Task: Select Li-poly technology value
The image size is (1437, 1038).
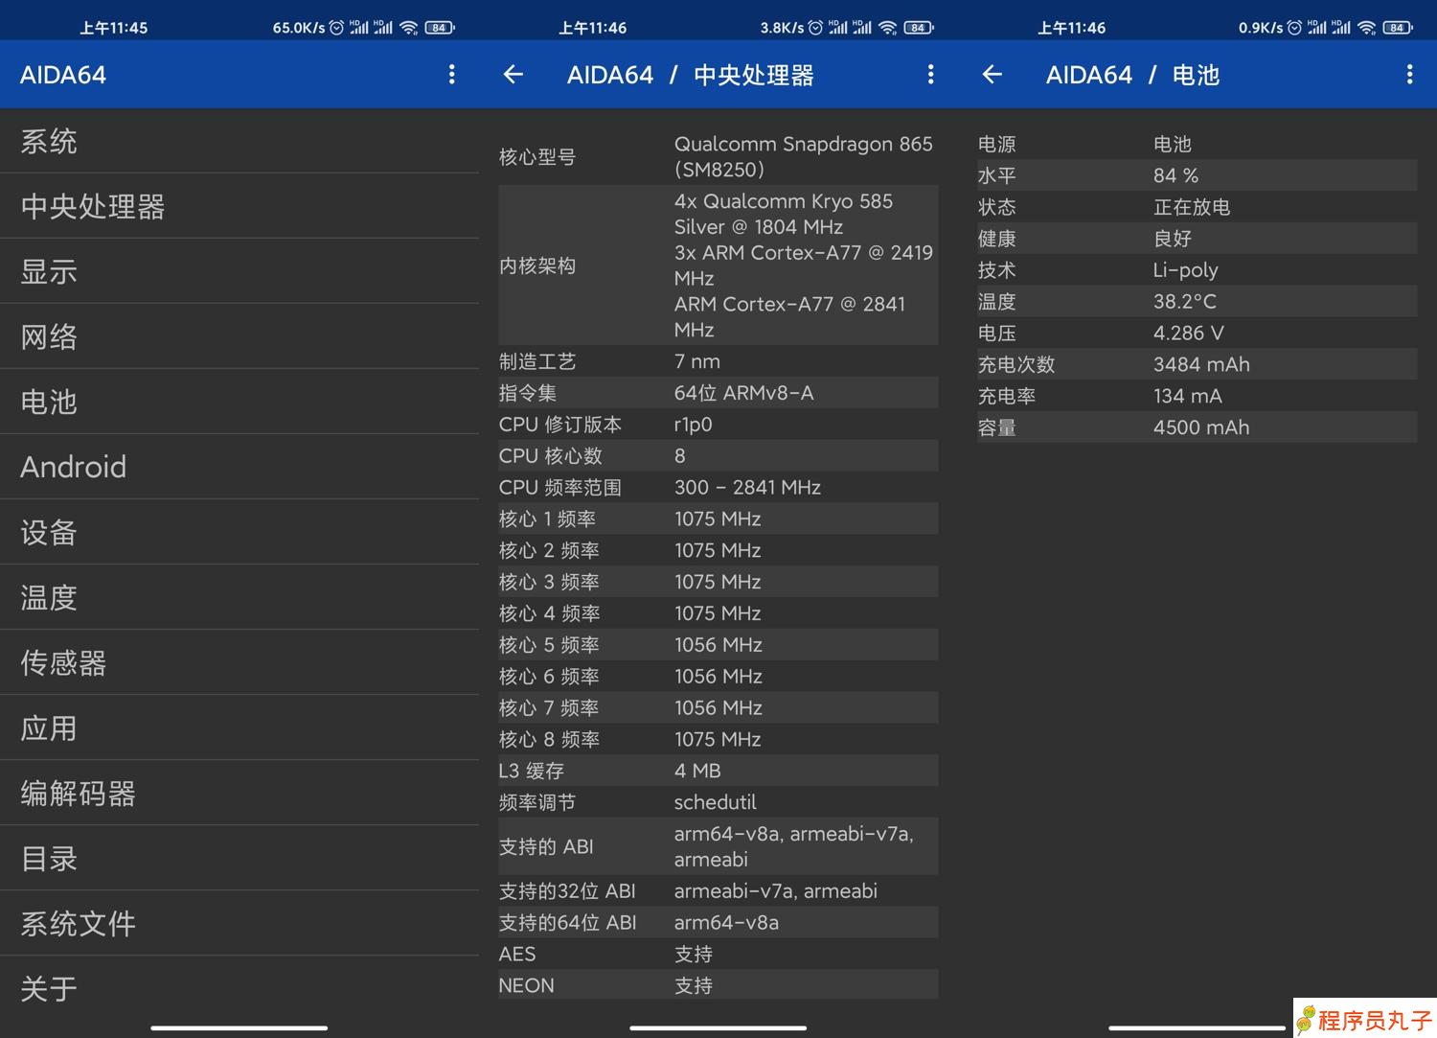Action: [x=1185, y=270]
